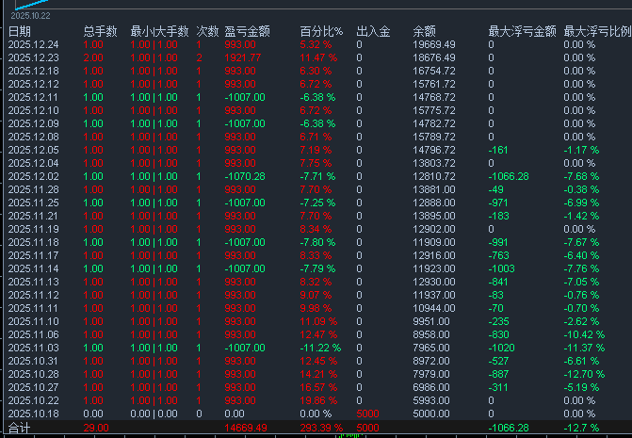Click the 最小大手数 column header
The image size is (632, 438).
click(x=158, y=32)
